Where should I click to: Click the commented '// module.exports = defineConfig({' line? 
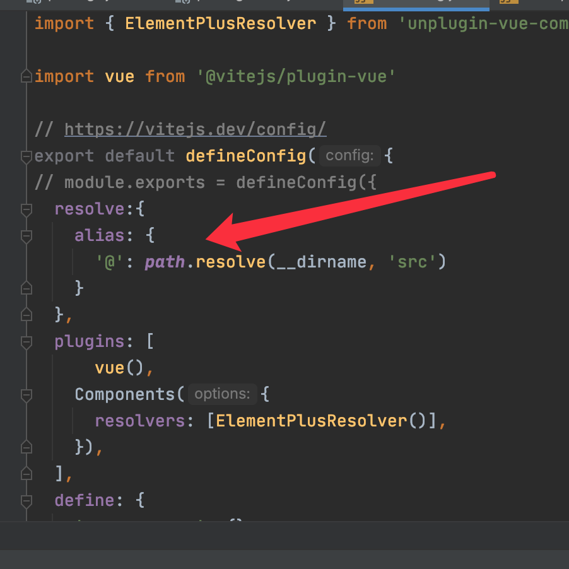[x=206, y=182]
